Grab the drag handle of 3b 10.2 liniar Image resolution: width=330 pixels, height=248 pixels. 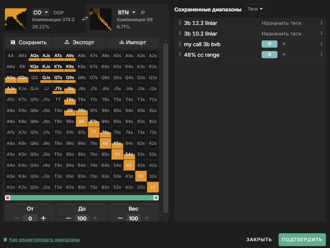coord(180,33)
